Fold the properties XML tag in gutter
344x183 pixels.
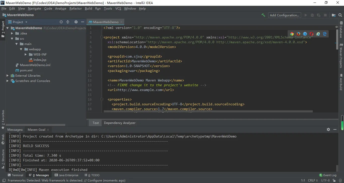[x=102, y=99]
